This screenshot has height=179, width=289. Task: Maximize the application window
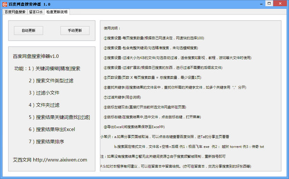click(x=269, y=3)
